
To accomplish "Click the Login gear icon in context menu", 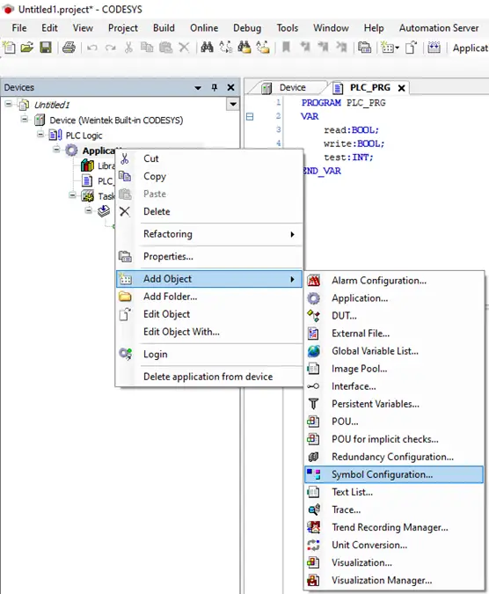I will click(125, 354).
